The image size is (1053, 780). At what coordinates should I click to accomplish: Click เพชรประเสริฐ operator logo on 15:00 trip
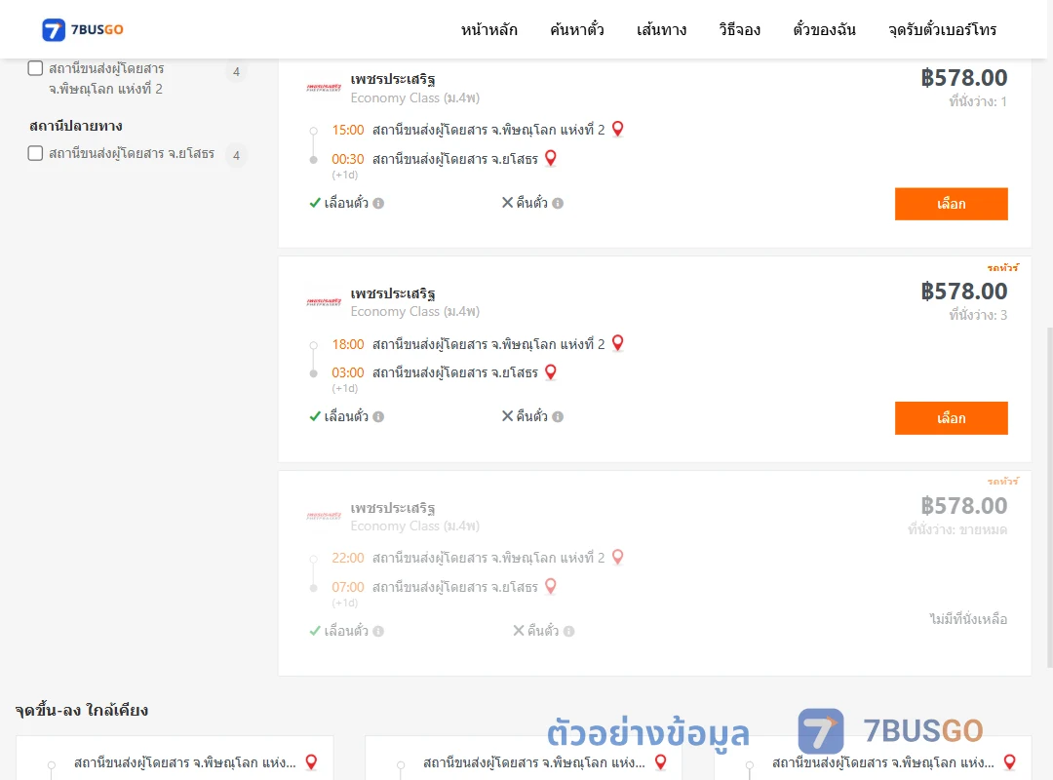(x=324, y=88)
